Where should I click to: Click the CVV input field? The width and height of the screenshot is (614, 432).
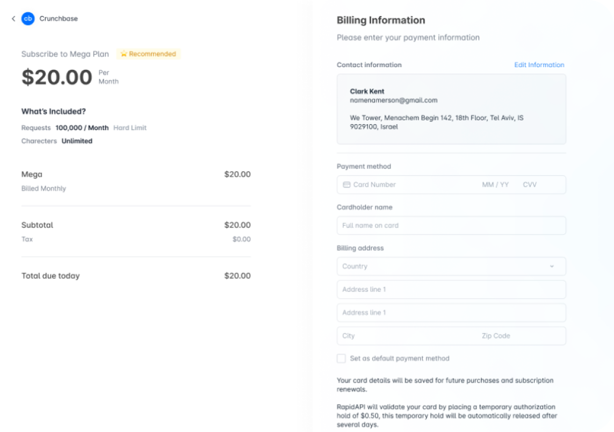point(530,184)
